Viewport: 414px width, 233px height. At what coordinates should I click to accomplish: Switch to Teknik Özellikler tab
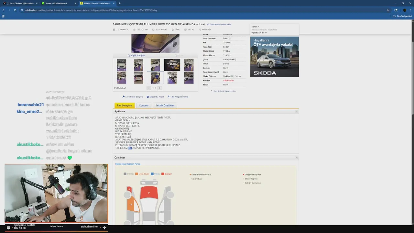pos(165,105)
